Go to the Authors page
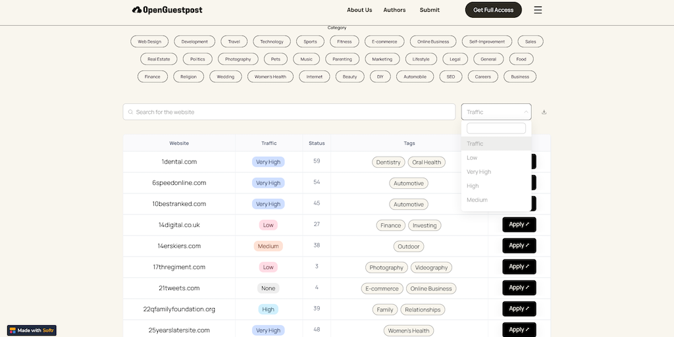The image size is (674, 337). (394, 10)
